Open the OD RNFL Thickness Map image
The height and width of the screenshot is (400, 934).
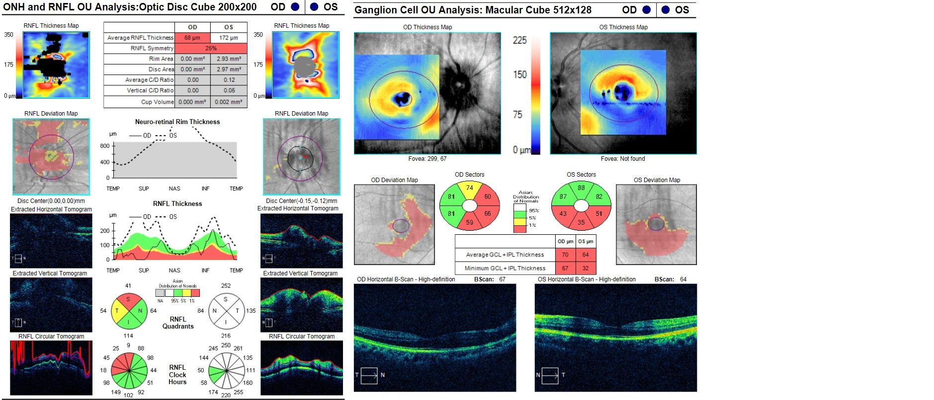point(56,65)
